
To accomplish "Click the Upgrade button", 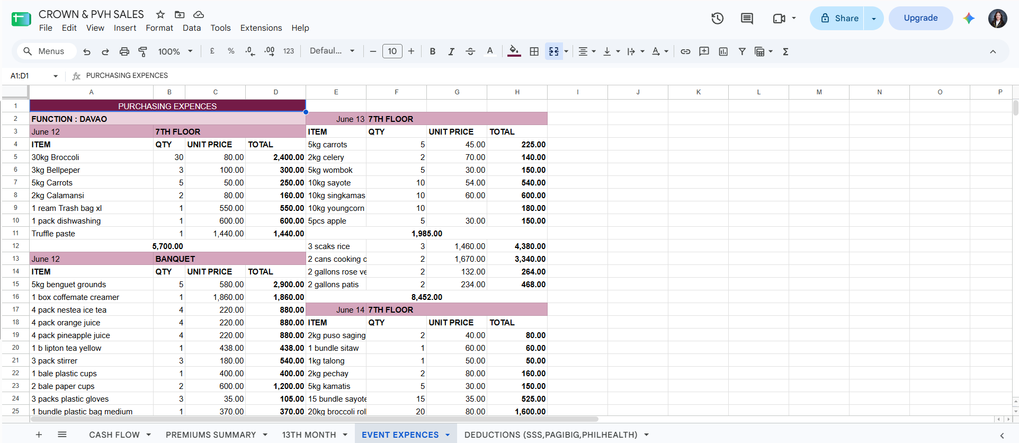I will [x=921, y=19].
